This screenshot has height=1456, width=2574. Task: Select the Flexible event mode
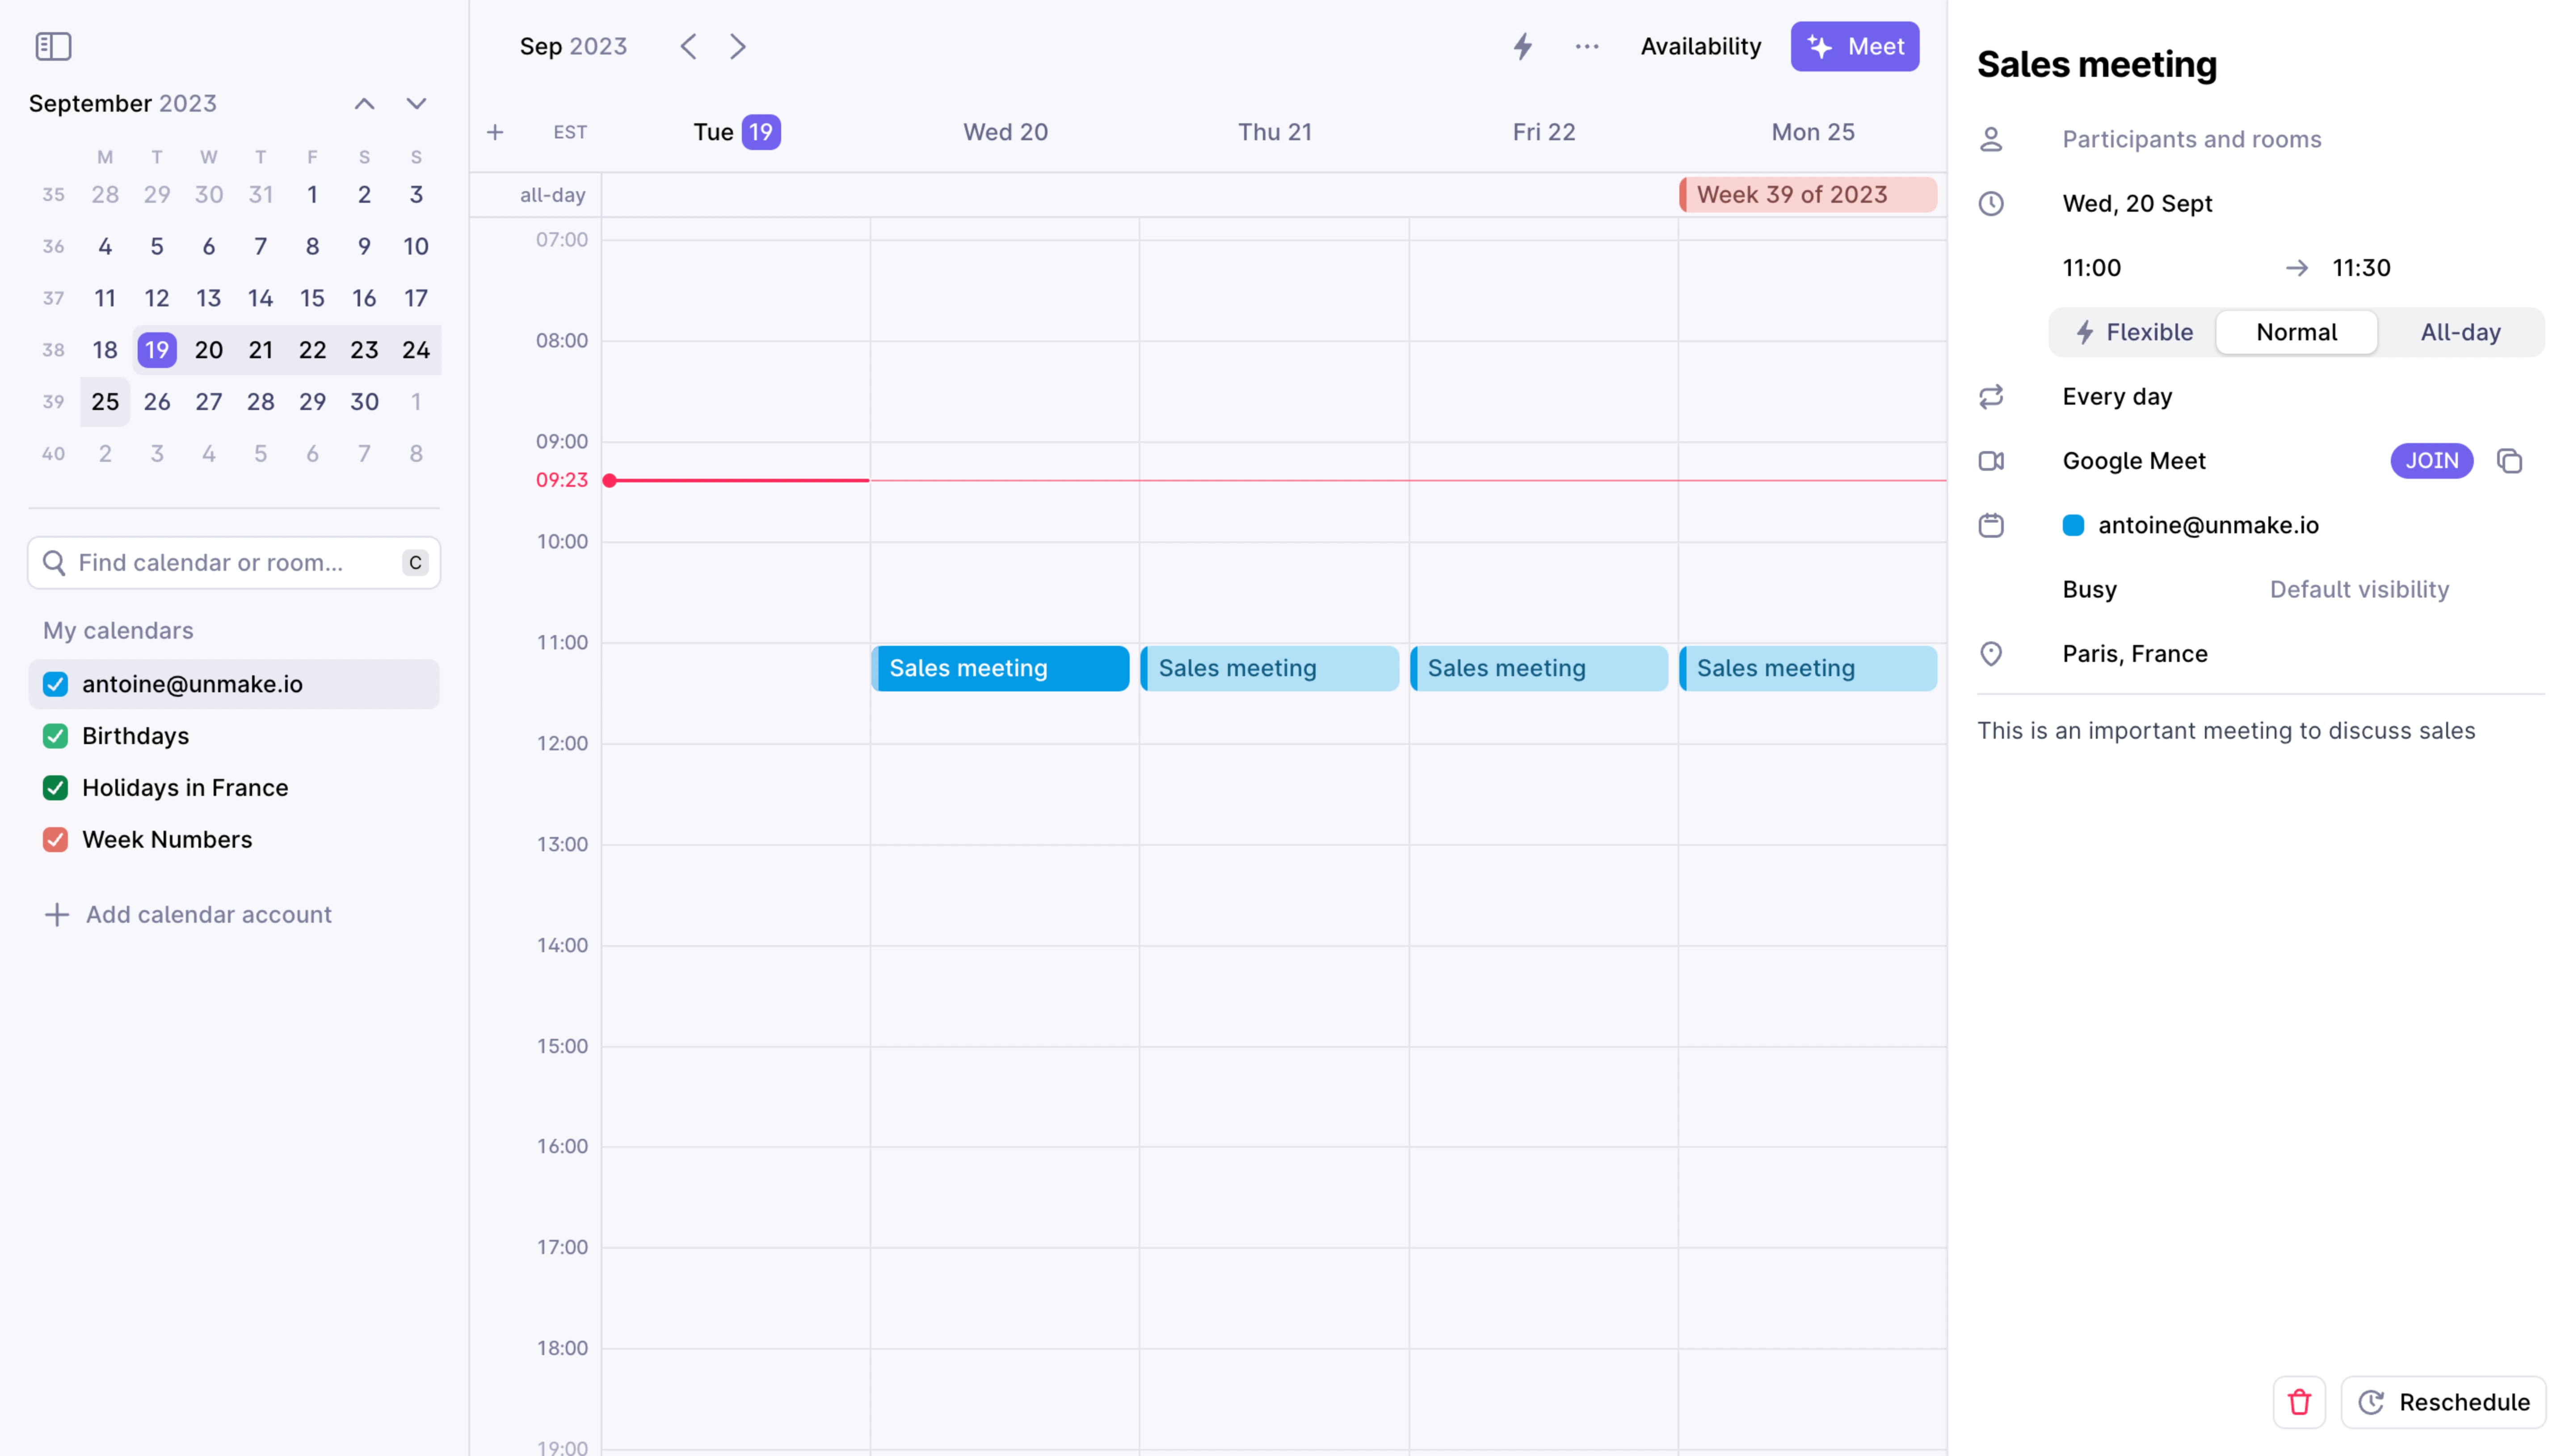point(2133,332)
